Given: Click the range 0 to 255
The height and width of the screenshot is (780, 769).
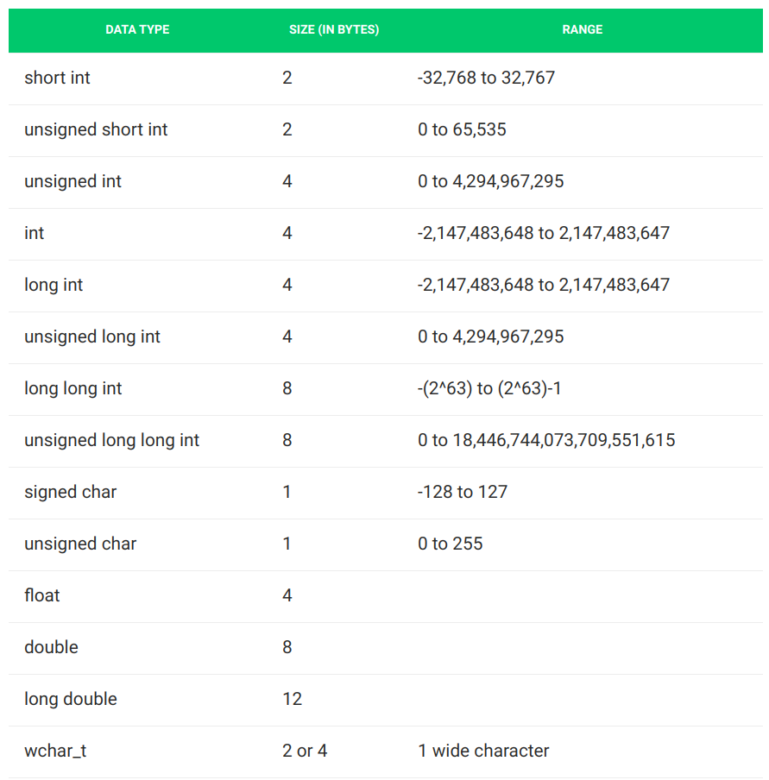Looking at the screenshot, I should click(x=451, y=544).
